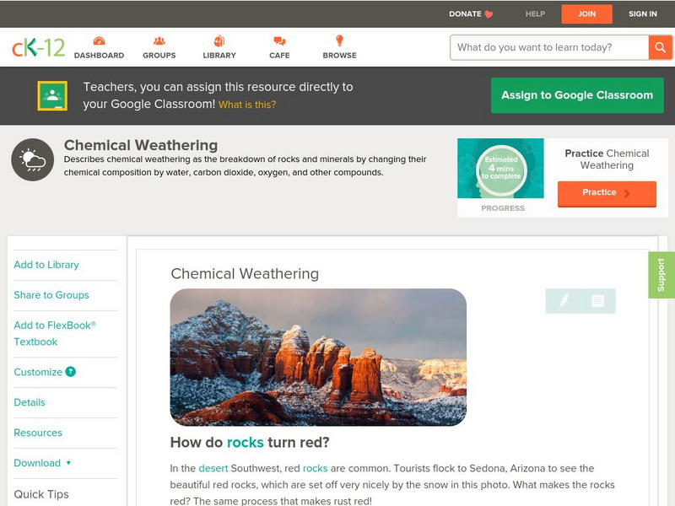675x506 pixels.
Task: Select the Groups people icon
Action: coord(158,40)
